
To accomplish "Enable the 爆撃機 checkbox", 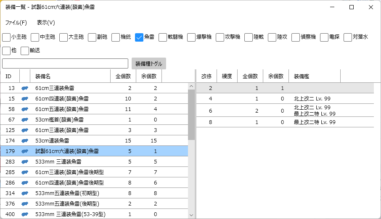I will (x=191, y=37).
